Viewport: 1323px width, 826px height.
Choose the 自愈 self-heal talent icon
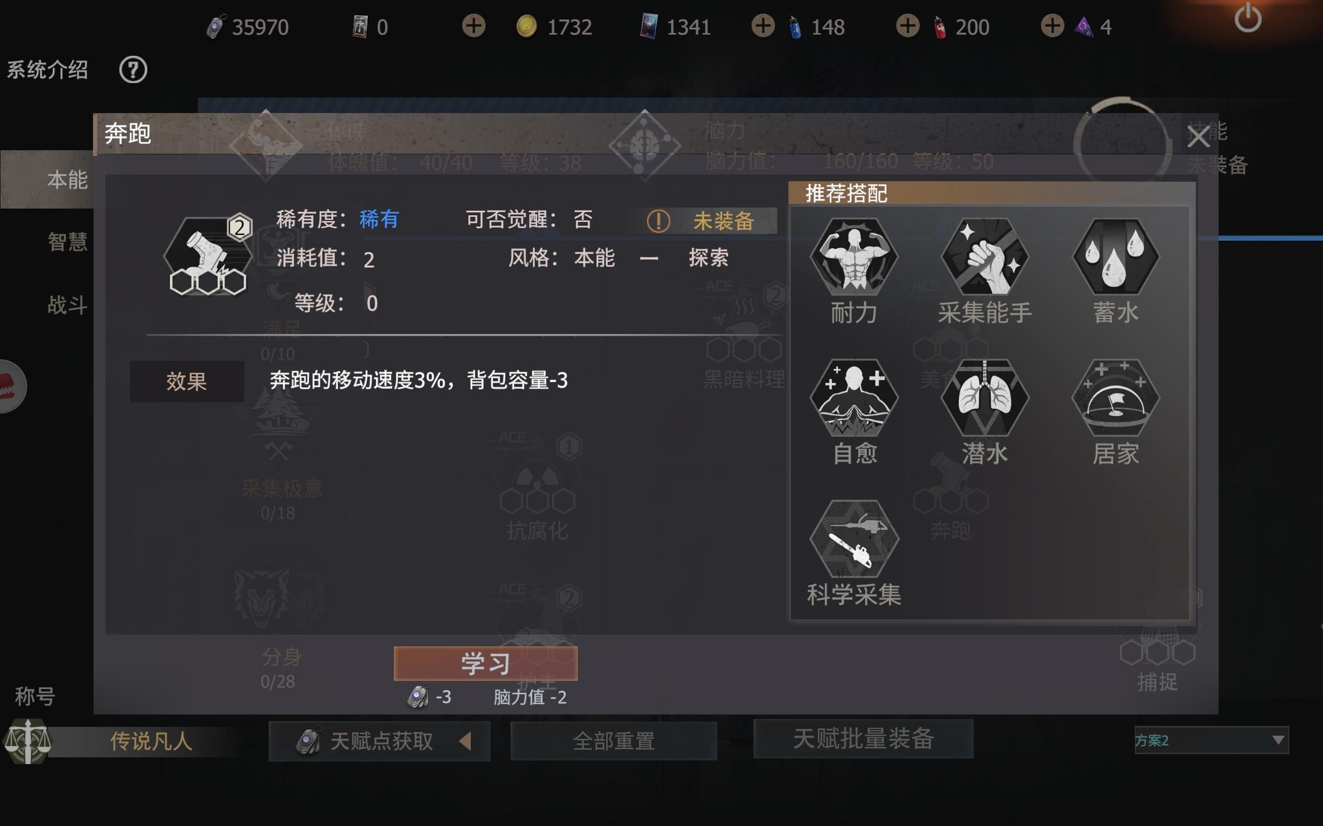[x=854, y=397]
